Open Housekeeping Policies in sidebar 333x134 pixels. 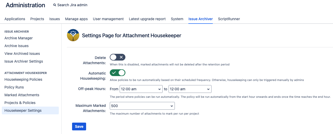click(x=23, y=79)
